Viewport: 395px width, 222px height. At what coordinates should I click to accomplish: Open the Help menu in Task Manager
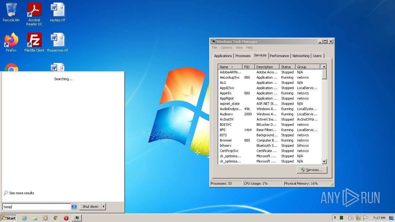249,47
